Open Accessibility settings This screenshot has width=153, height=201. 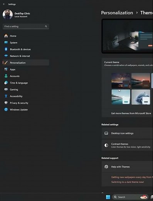click(x=26, y=96)
